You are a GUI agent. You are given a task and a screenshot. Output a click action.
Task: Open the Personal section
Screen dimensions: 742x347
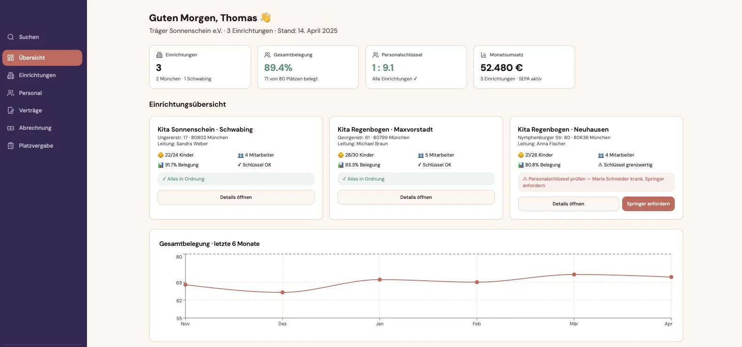click(42, 93)
